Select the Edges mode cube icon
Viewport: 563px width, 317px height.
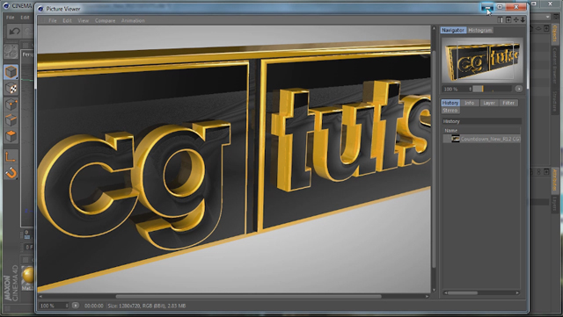point(11,120)
